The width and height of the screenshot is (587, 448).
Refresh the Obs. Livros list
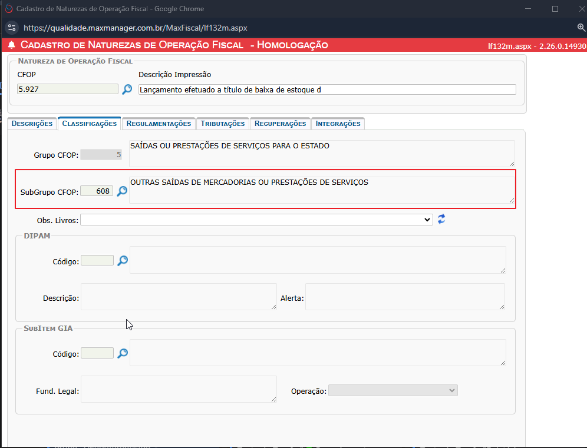441,219
